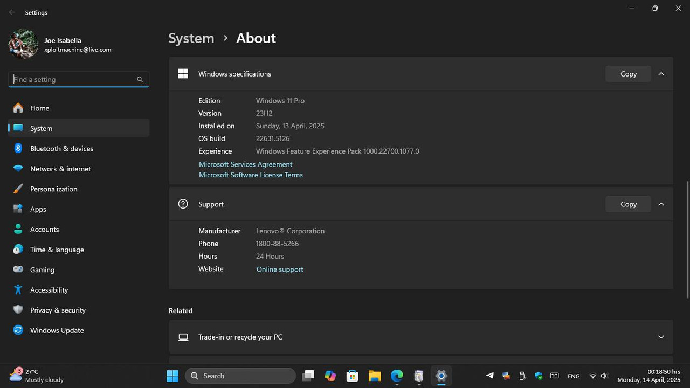The height and width of the screenshot is (388, 690).
Task: Open Personalization via the brush icon
Action: pyautogui.click(x=18, y=189)
